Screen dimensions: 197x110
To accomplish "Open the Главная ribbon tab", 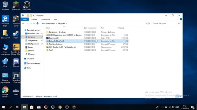I will pyautogui.click(x=34, y=19).
